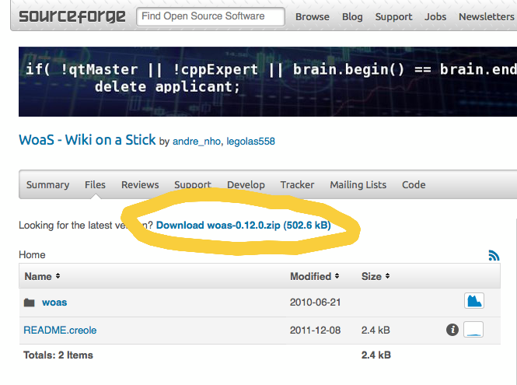Switch to the Code tab

tap(414, 185)
